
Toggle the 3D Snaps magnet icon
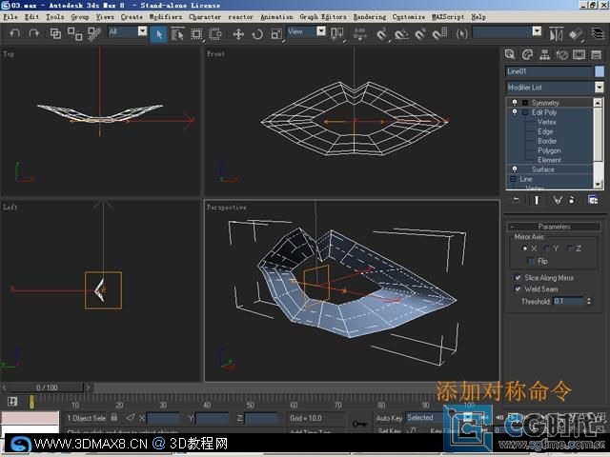[381, 34]
